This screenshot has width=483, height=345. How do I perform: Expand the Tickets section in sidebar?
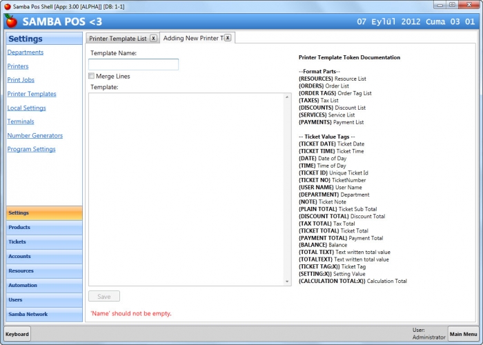(x=44, y=241)
